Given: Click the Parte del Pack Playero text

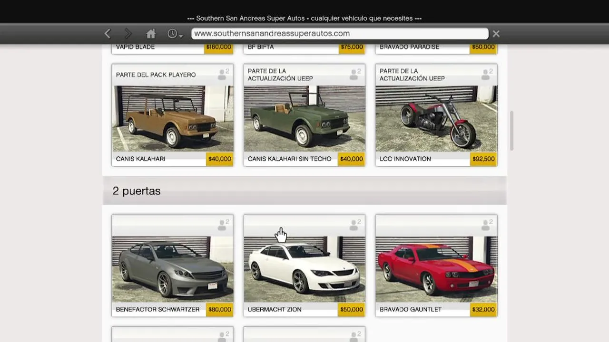Looking at the screenshot, I should pyautogui.click(x=156, y=75).
